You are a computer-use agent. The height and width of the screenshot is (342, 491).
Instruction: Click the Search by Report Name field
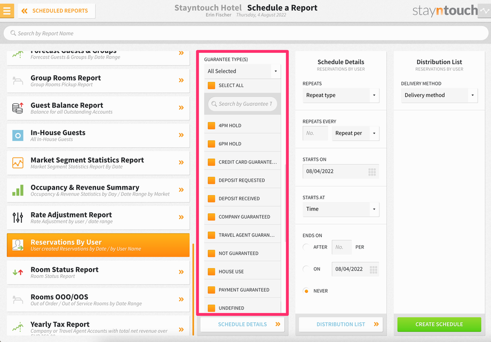[x=246, y=33]
